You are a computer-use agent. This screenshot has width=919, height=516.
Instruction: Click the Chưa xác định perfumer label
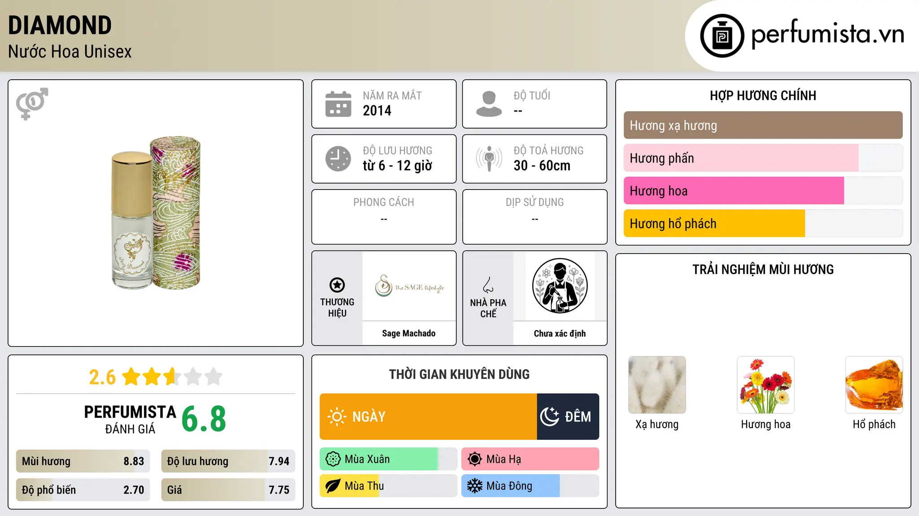560,333
